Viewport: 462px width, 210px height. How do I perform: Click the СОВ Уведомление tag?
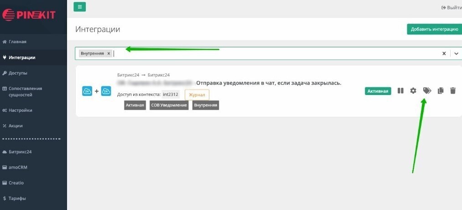[x=169, y=105]
